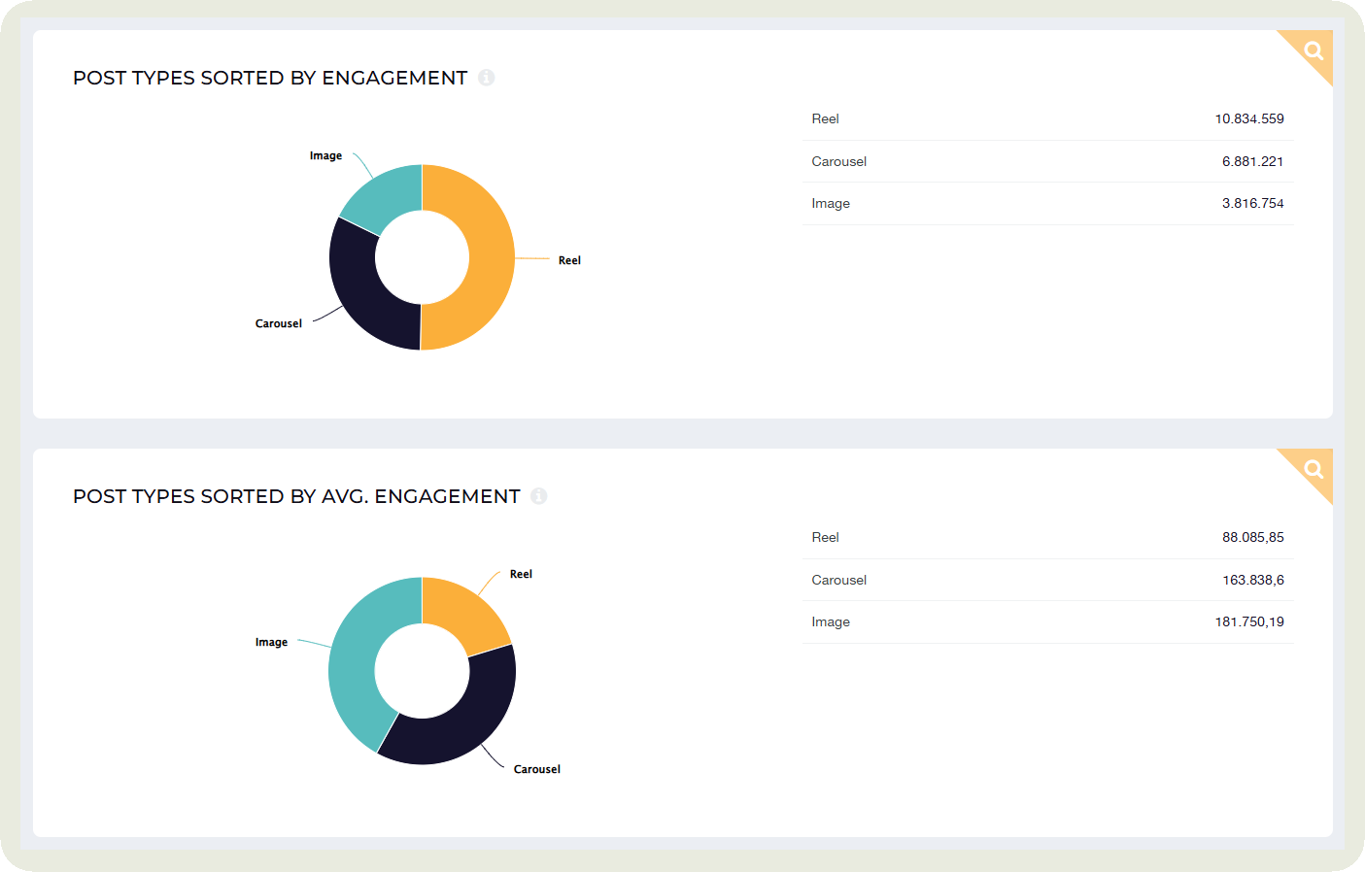Click the "Reel" label on the bottom chart

point(521,574)
